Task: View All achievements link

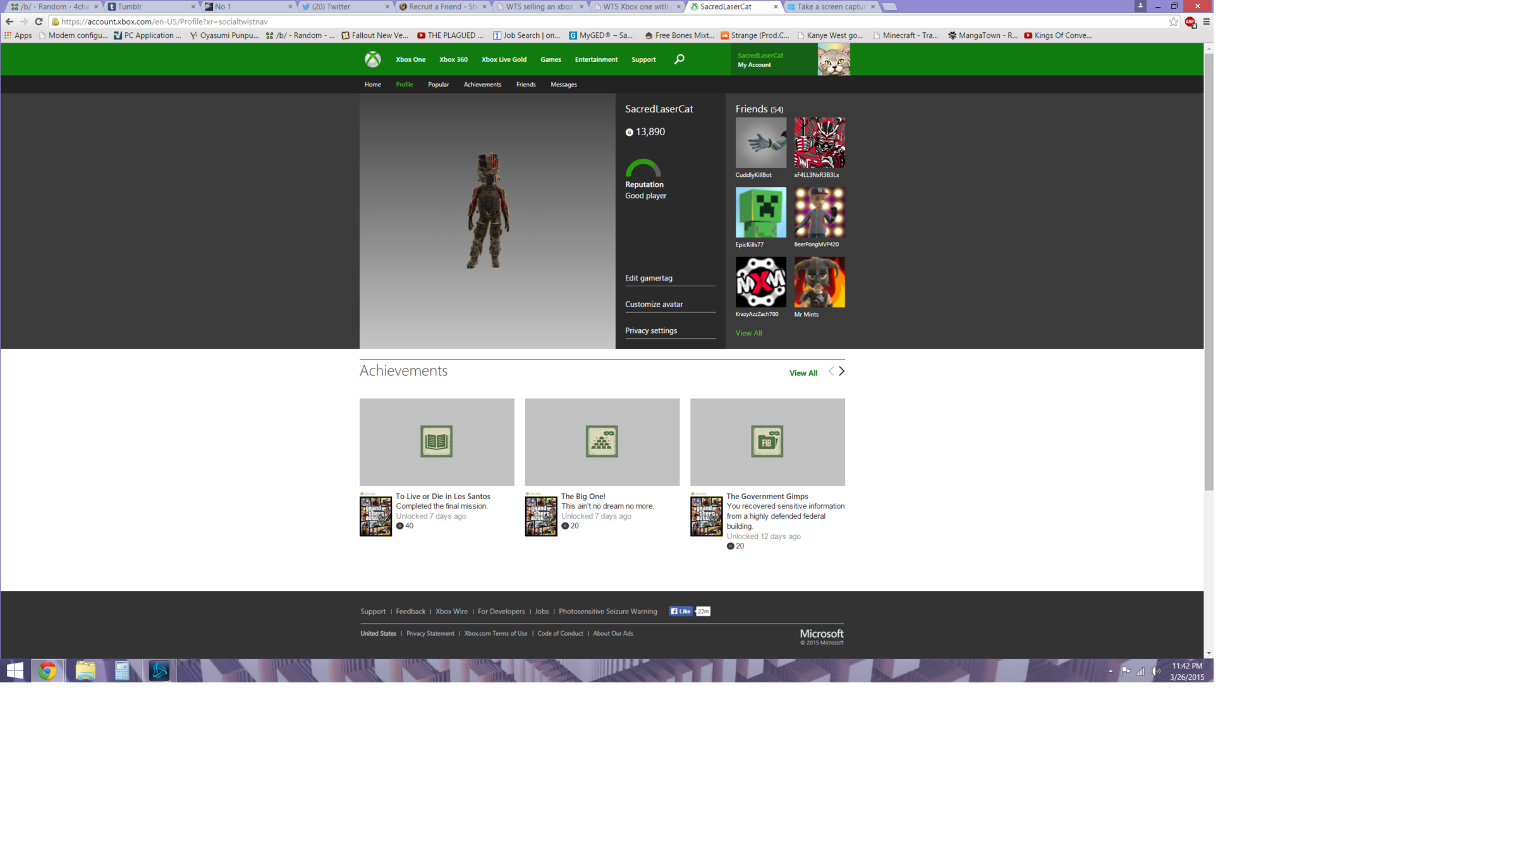Action: [803, 373]
